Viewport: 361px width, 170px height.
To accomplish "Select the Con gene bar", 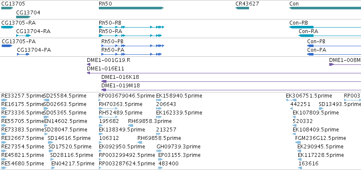I will coord(325,8).
